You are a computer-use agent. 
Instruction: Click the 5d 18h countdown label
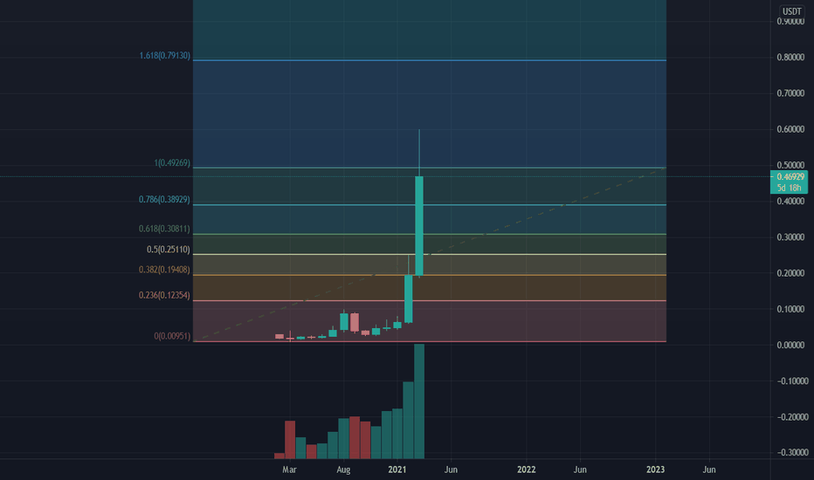pyautogui.click(x=789, y=188)
